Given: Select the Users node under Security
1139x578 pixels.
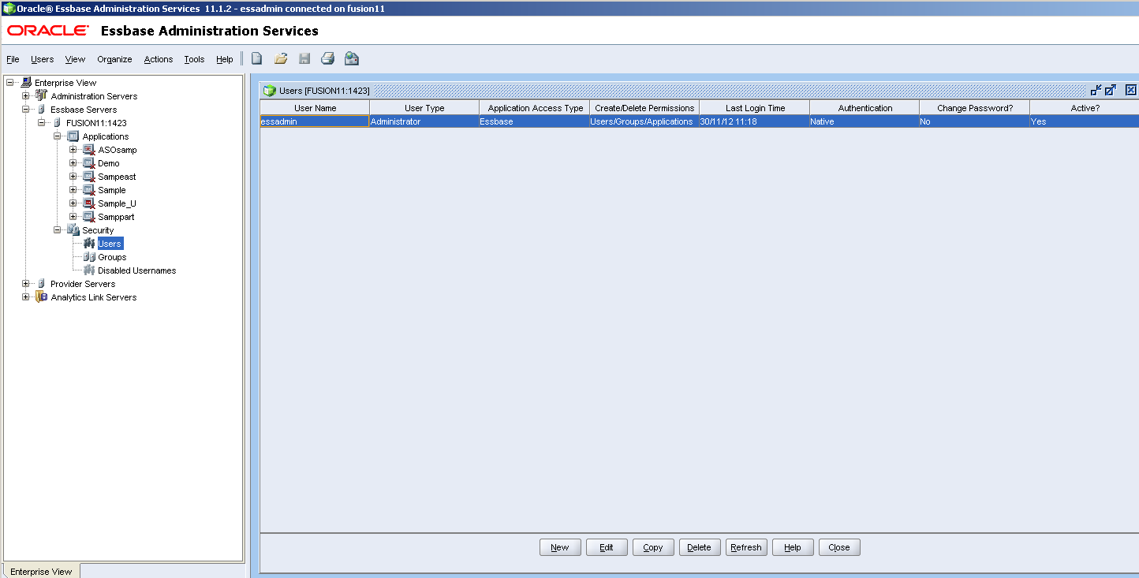Looking at the screenshot, I should (110, 243).
